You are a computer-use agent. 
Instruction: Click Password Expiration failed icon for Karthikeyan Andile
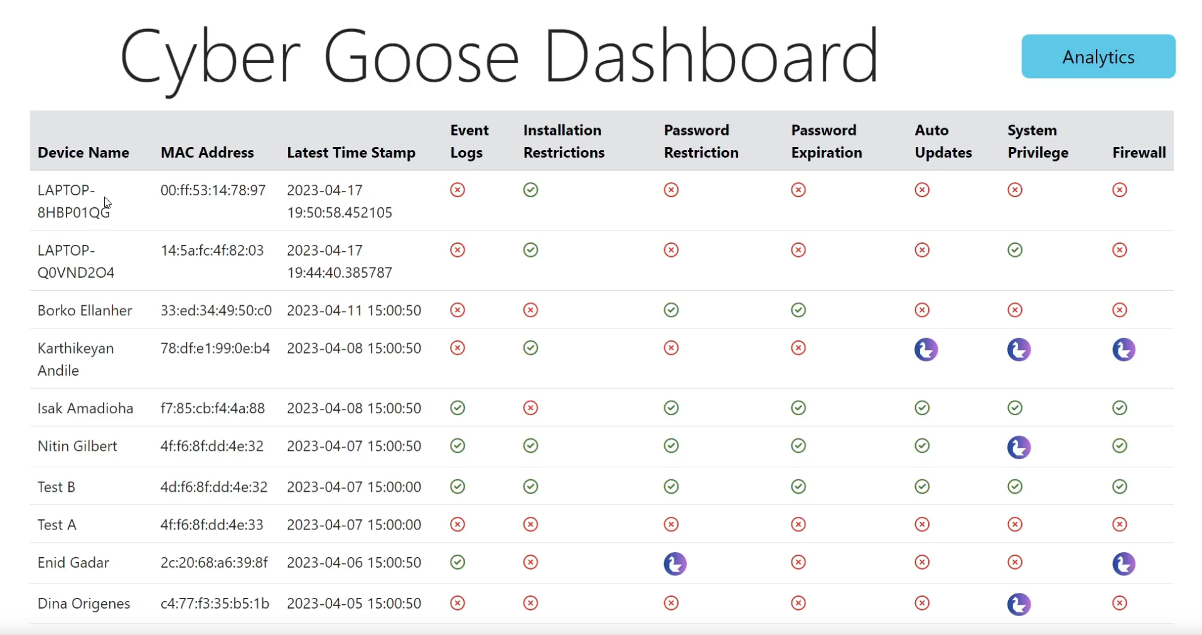tap(798, 348)
